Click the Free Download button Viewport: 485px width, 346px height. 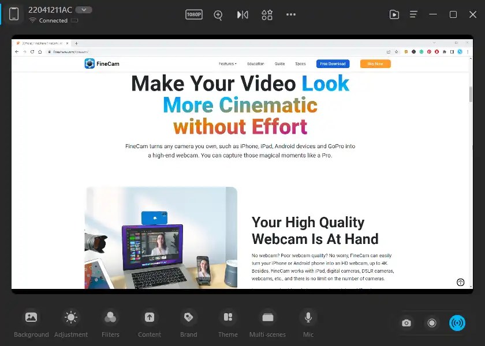click(332, 63)
